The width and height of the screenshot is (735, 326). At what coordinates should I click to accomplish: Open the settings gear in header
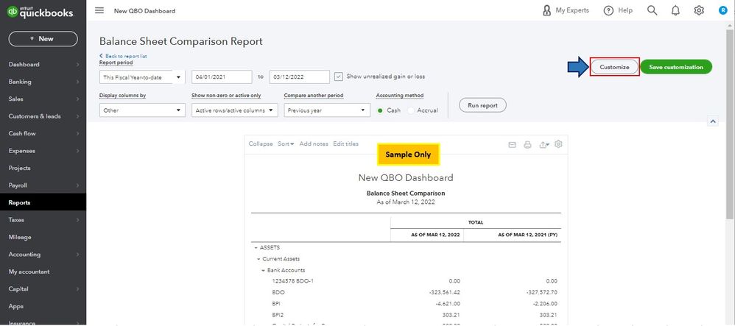pyautogui.click(x=699, y=11)
